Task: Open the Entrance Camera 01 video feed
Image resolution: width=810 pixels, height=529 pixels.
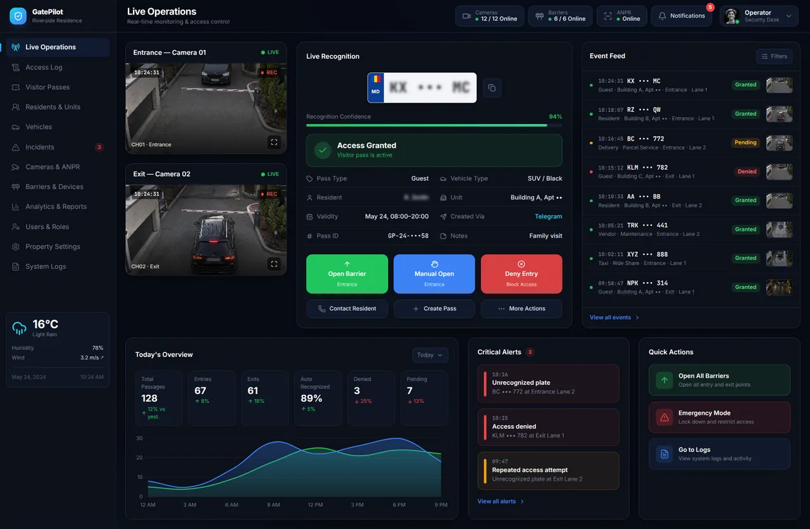Action: (x=206, y=108)
